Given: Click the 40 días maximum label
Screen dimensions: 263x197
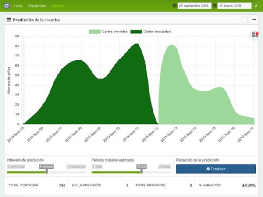Looking at the screenshot, I should coord(164,167).
